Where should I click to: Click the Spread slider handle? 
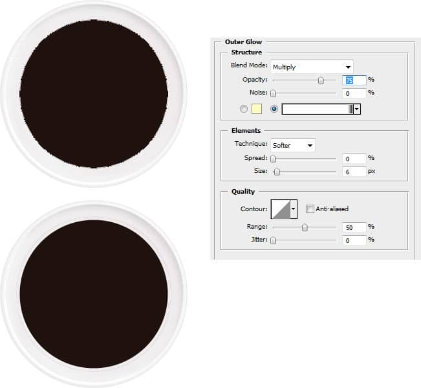pos(273,159)
